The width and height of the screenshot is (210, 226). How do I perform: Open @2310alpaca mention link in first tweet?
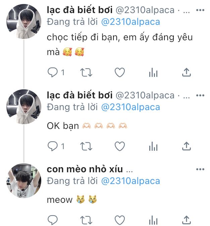tap(130, 22)
